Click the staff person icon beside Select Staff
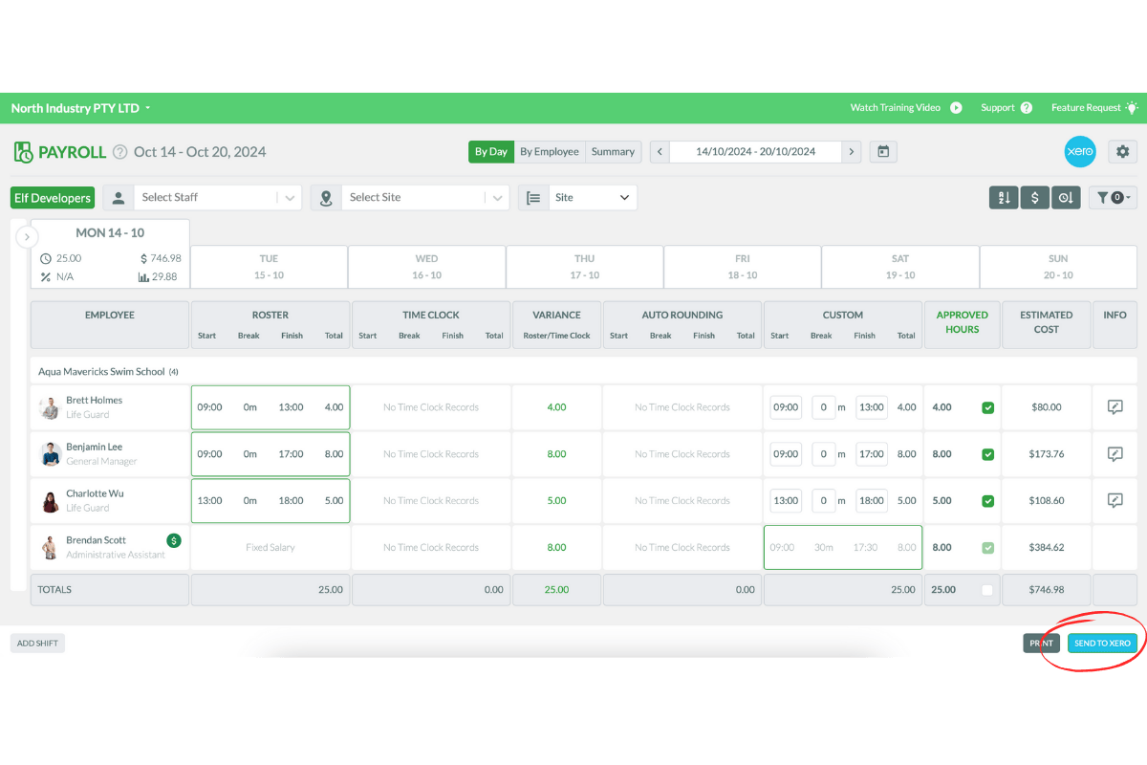This screenshot has height=765, width=1147. point(117,197)
